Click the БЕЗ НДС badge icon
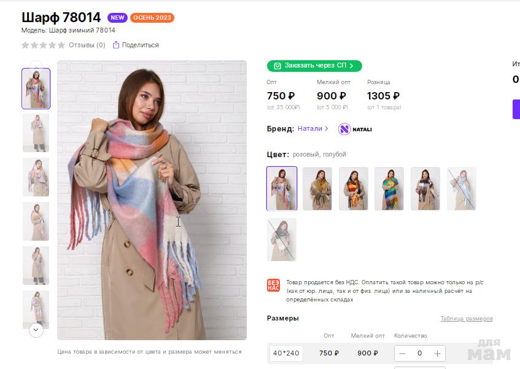The image size is (520, 369). click(x=273, y=285)
